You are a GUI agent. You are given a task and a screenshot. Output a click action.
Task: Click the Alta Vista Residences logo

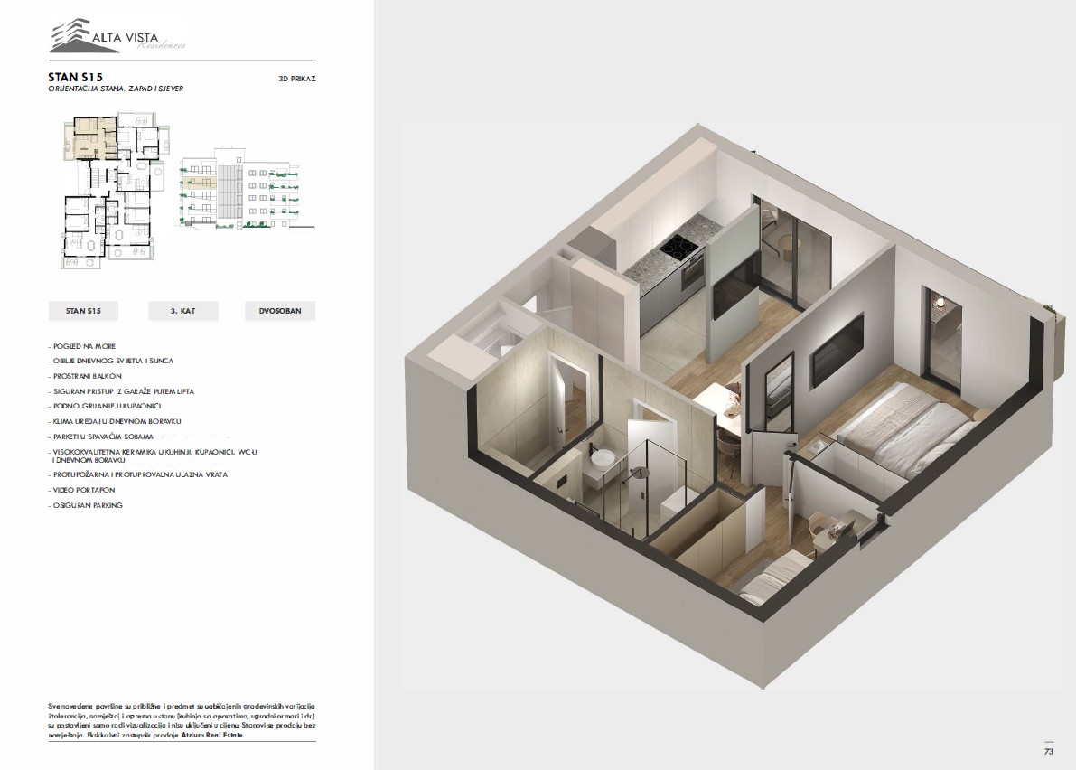118,38
